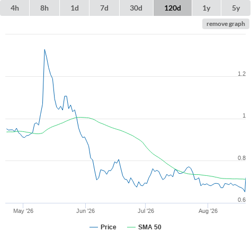The image size is (251, 241).
Task: Click the price peak in mid-May
Action: [x=44, y=50]
